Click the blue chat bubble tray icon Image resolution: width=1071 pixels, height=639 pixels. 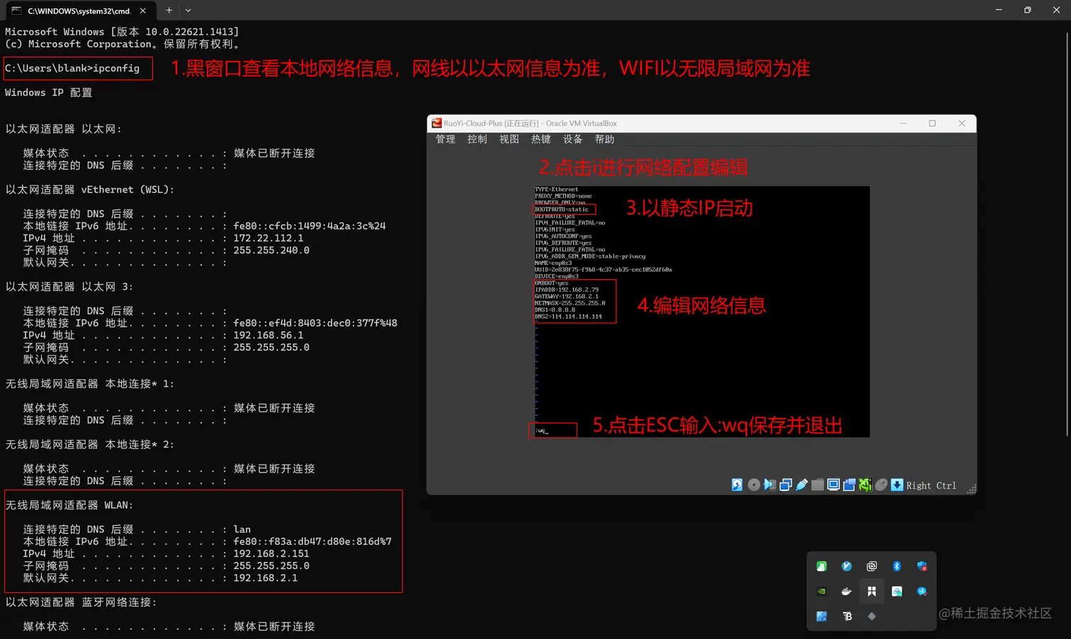(x=922, y=591)
